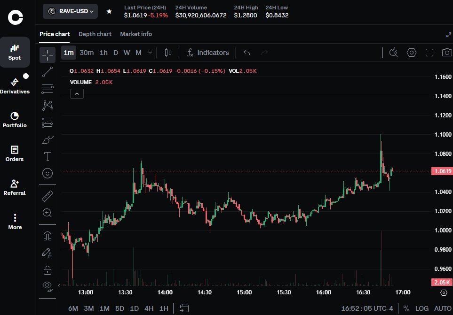Open the More menu in sidebar

tap(15, 221)
